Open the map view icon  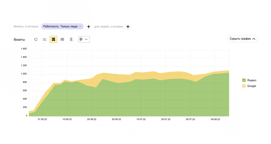(71, 39)
